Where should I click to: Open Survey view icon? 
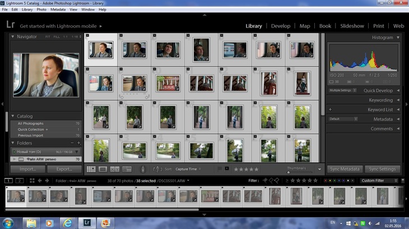pyautogui.click(x=127, y=169)
